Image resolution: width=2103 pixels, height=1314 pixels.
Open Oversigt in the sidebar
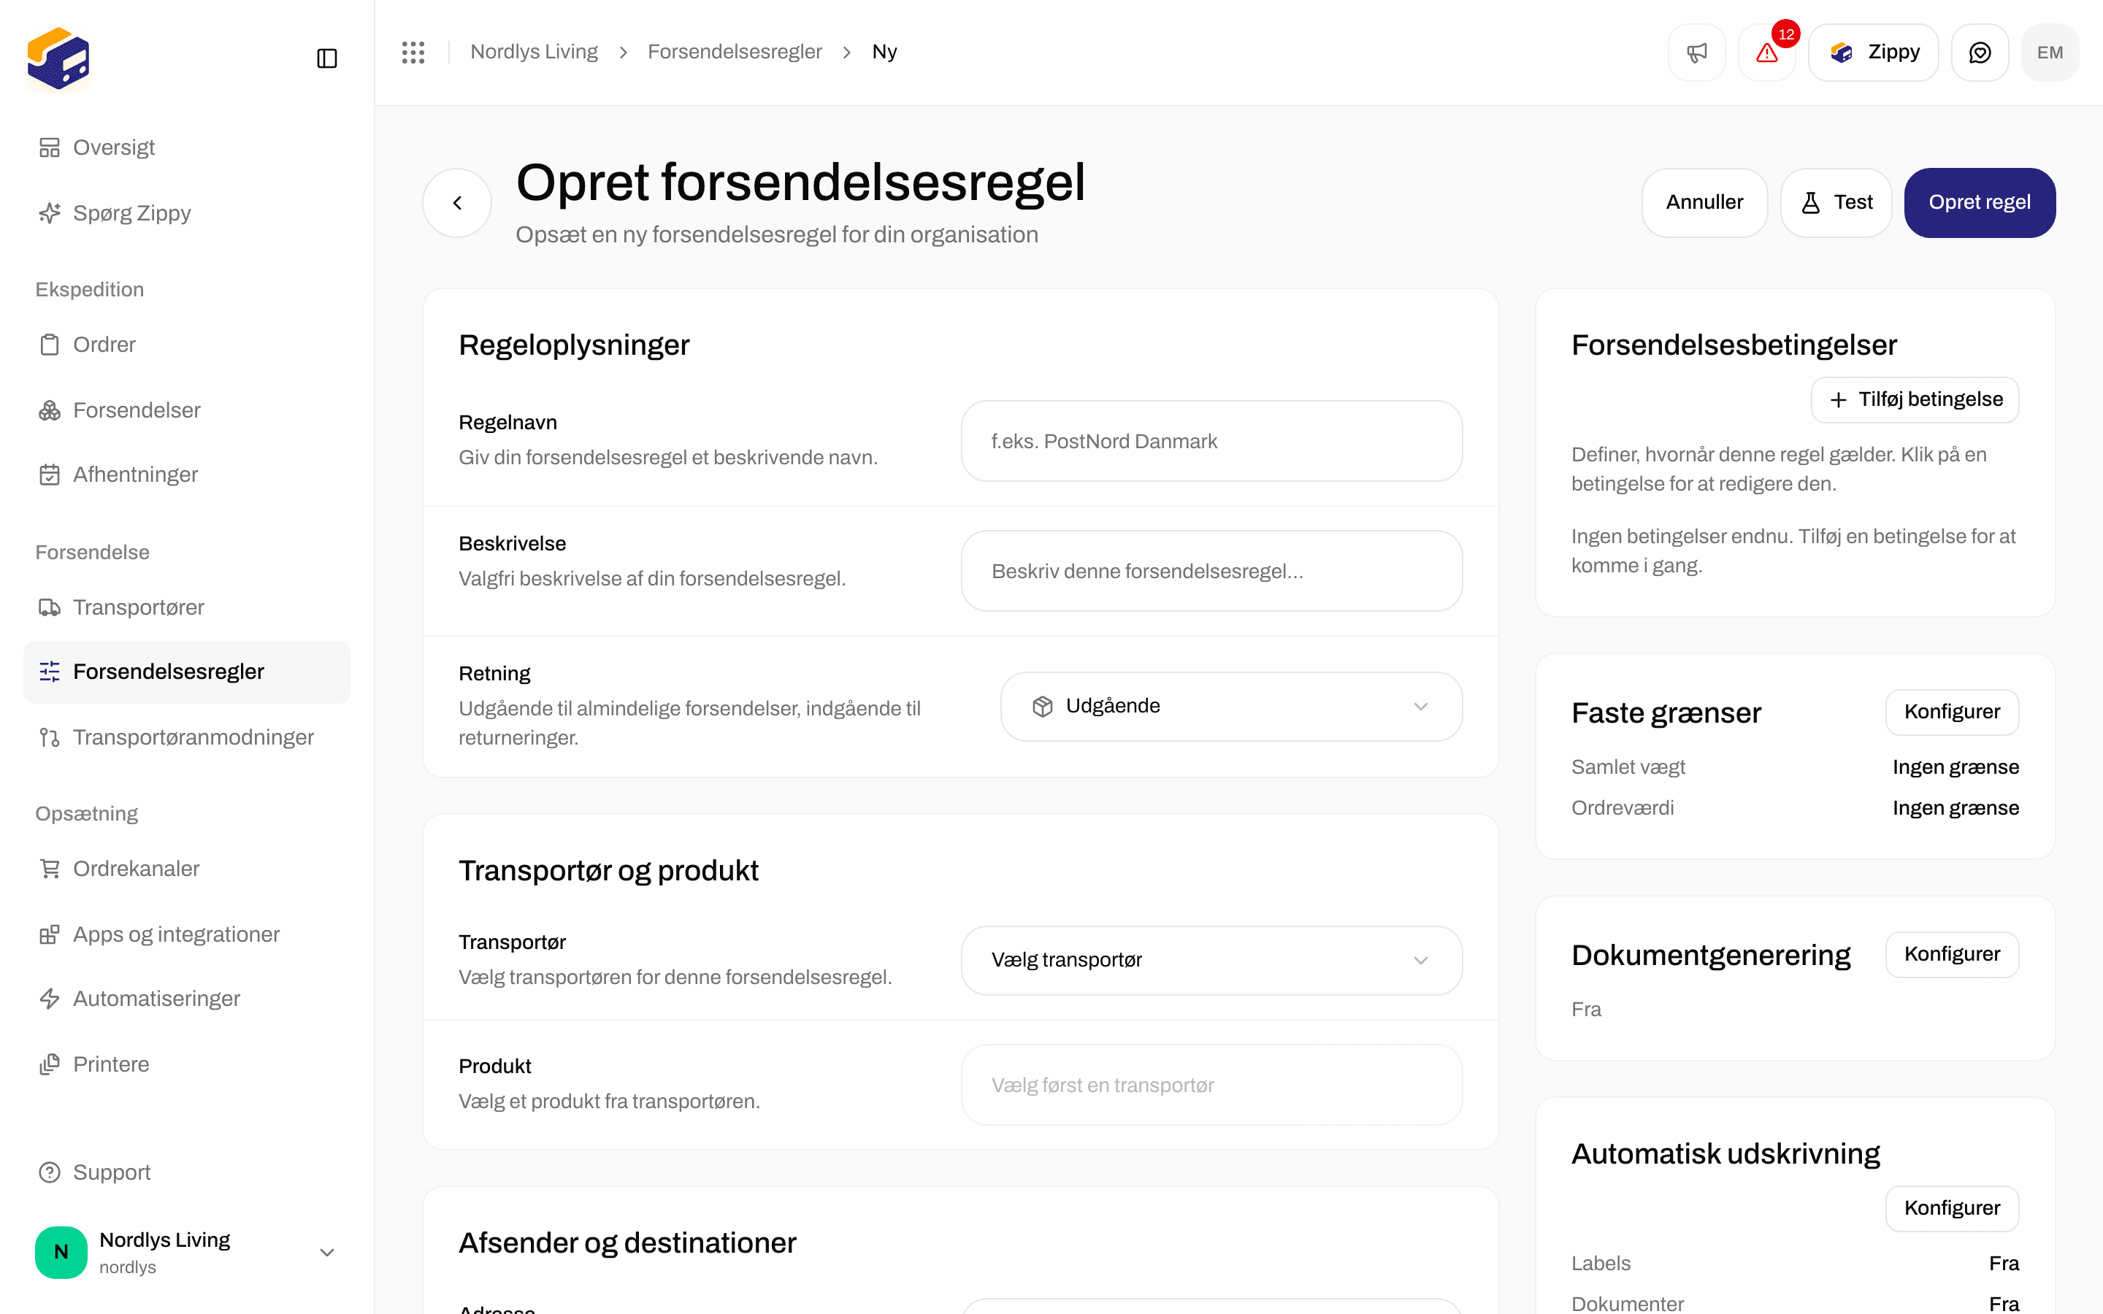pos(187,147)
